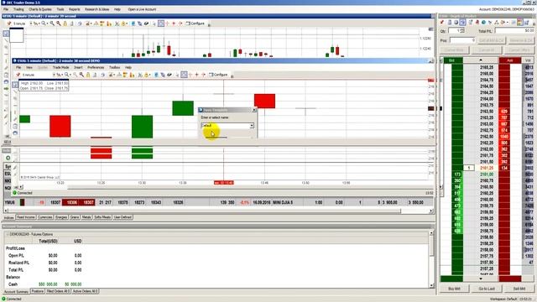537x302 pixels.
Task: Click the lock icon in floating chart toolbar
Action: [x=88, y=75]
